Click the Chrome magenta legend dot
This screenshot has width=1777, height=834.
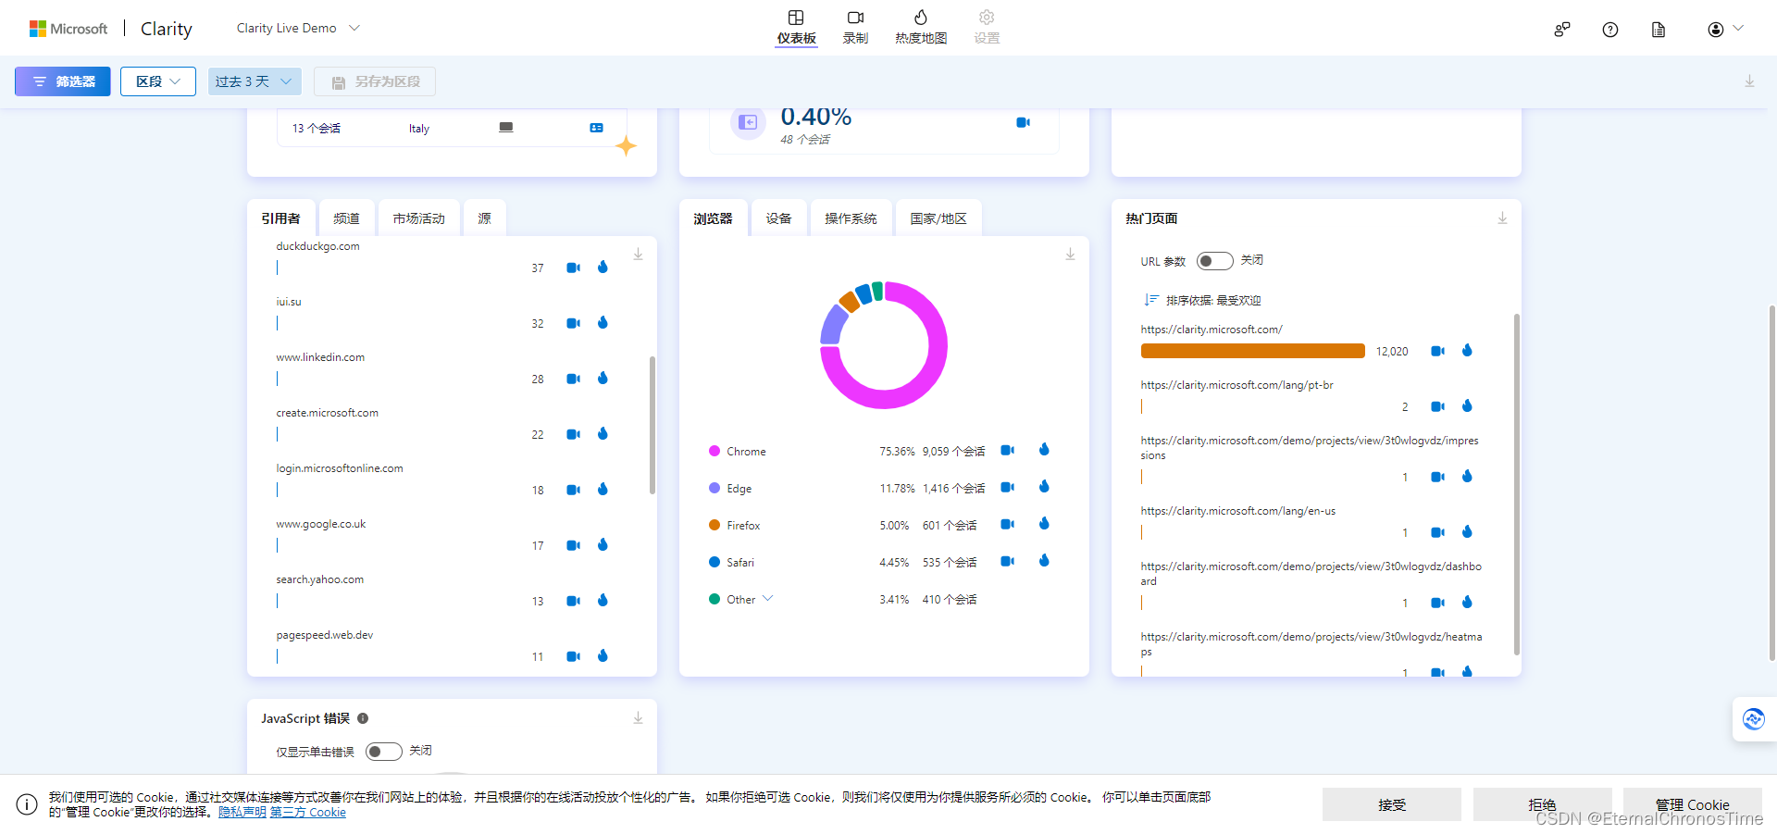coord(715,451)
